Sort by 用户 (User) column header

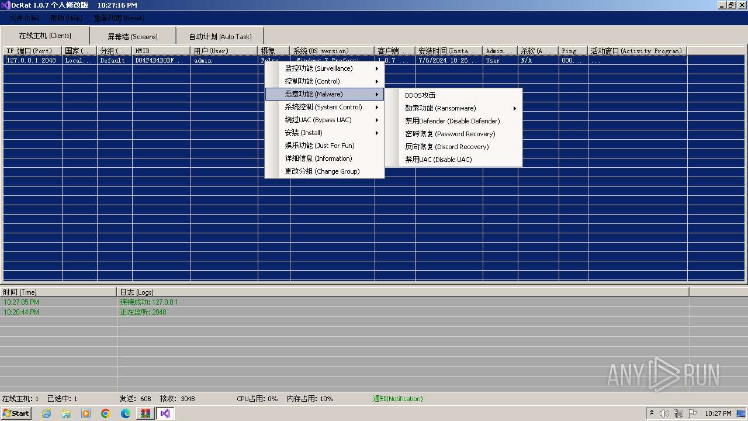pyautogui.click(x=224, y=51)
